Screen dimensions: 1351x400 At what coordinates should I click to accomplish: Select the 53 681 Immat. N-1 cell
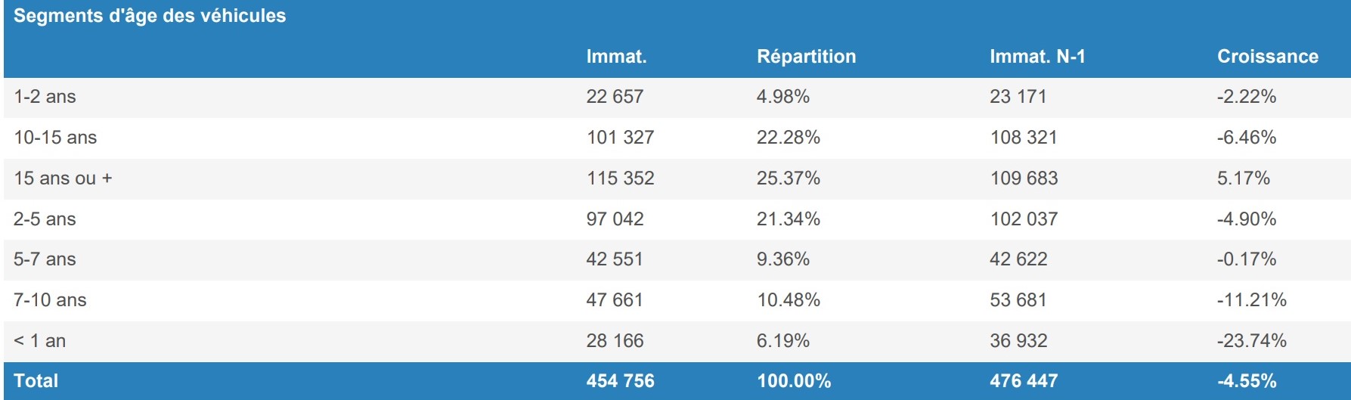[1018, 300]
